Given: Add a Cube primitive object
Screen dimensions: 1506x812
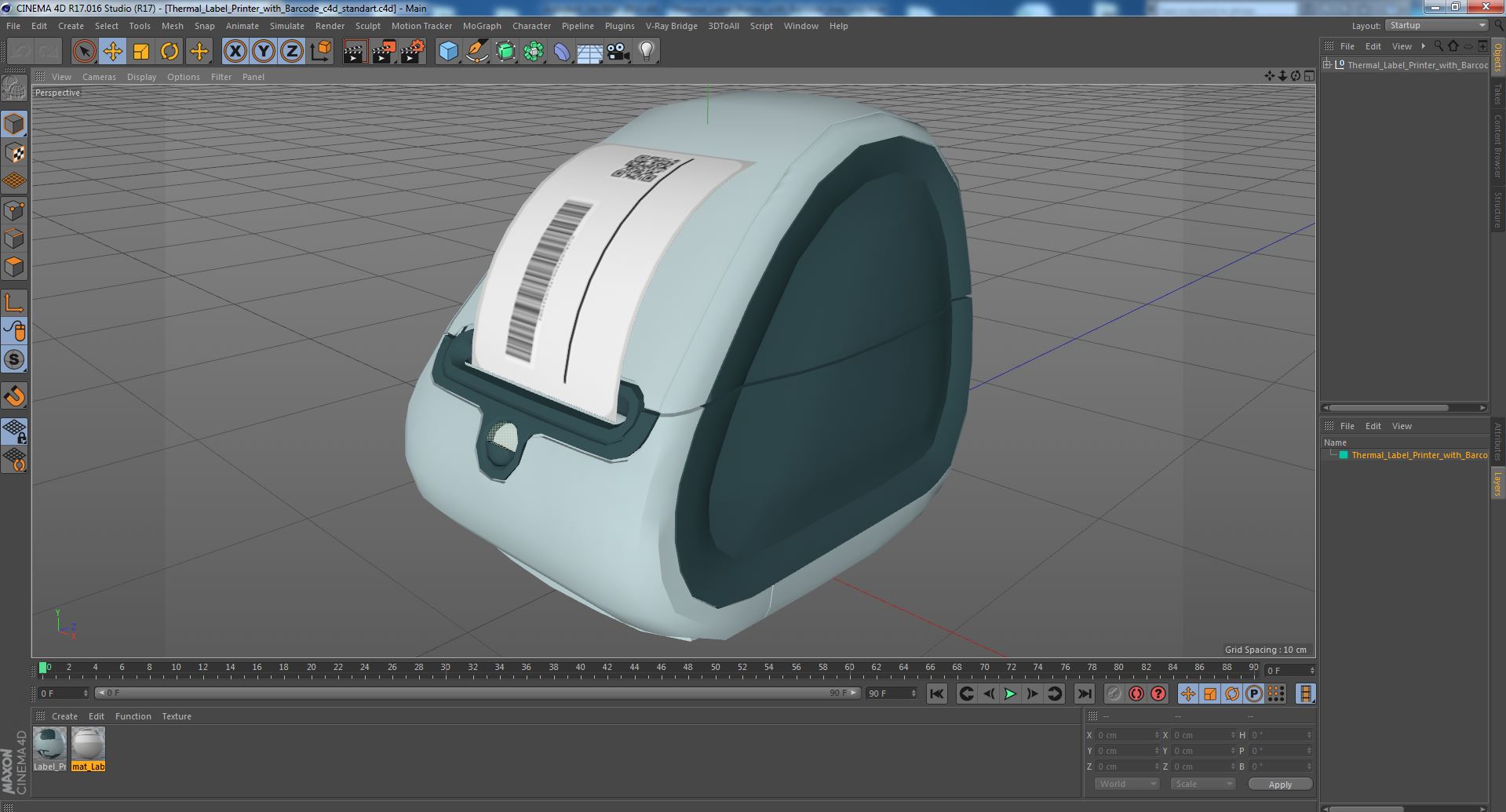Looking at the screenshot, I should click(448, 52).
